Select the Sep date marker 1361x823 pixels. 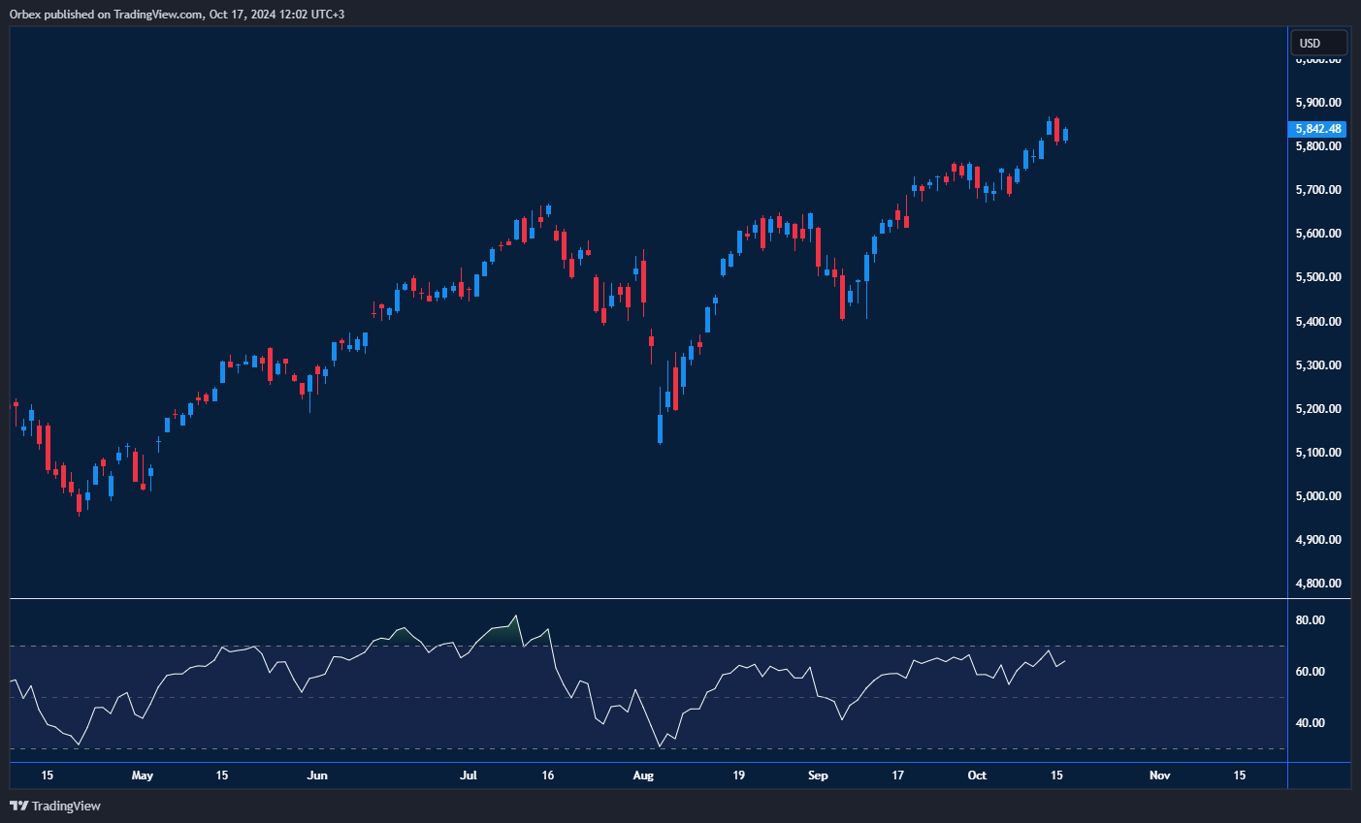[818, 776]
